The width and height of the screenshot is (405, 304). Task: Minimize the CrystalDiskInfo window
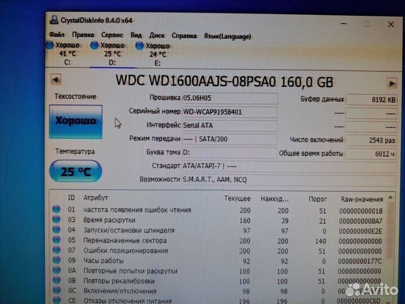(x=344, y=24)
